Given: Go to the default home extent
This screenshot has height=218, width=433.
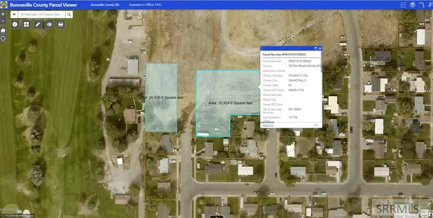Looking at the screenshot, I should click(3, 30).
